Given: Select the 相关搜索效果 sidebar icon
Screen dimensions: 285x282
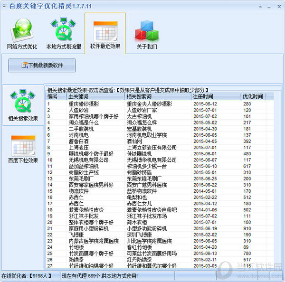Looking at the screenshot, I should [23, 100].
